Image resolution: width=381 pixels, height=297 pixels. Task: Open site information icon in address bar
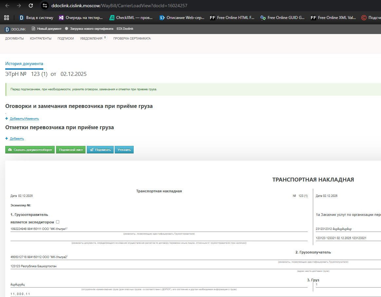coord(45,6)
